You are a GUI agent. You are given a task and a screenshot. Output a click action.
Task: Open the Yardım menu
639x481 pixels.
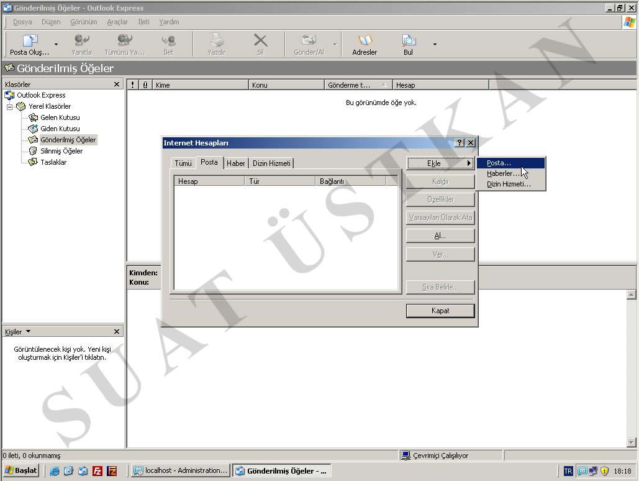(169, 22)
